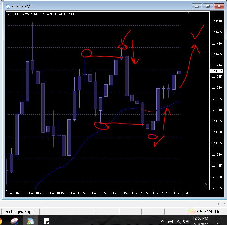227x225 pixels.
Task: Click the 1.14510 price axis label
Action: (x=217, y=21)
